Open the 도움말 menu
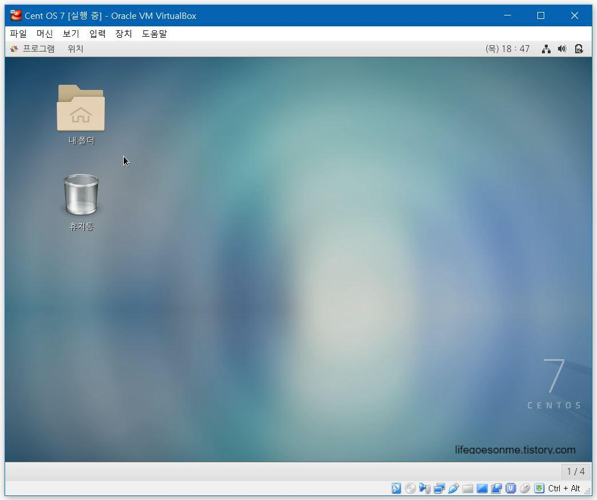This screenshot has width=597, height=500. 154,34
